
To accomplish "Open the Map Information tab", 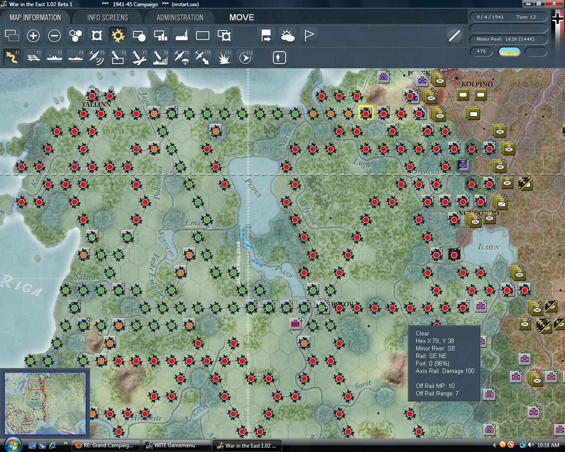I will [35, 18].
